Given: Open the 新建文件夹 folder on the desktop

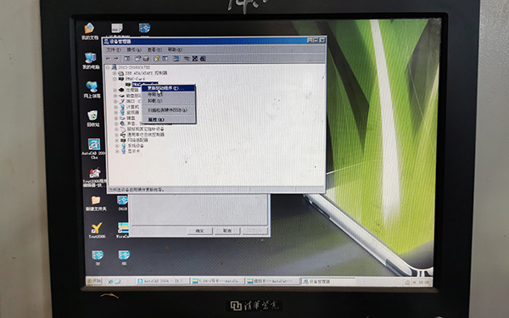Looking at the screenshot, I should click(96, 204).
